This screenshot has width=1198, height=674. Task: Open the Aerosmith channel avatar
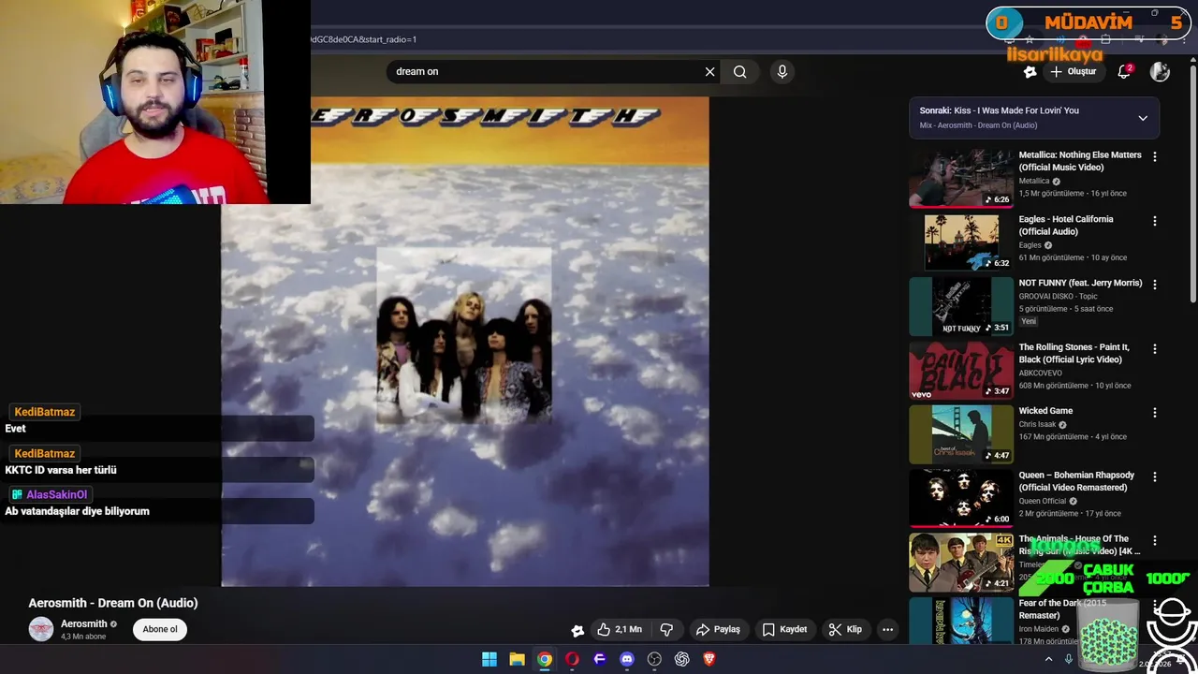coord(41,629)
